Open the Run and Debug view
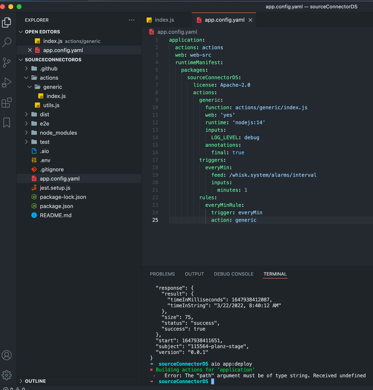The height and width of the screenshot is (390, 373). pyautogui.click(x=7, y=82)
